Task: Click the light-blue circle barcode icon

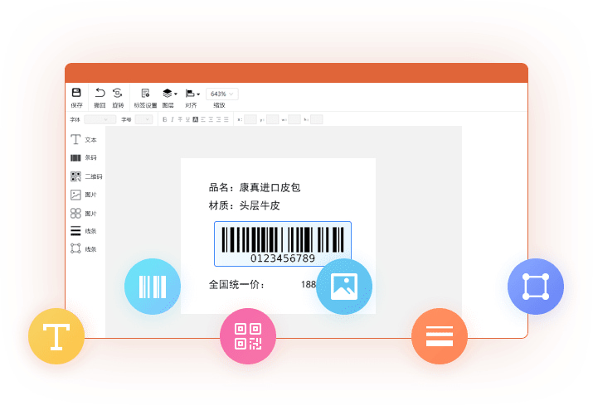Action: pos(153,287)
